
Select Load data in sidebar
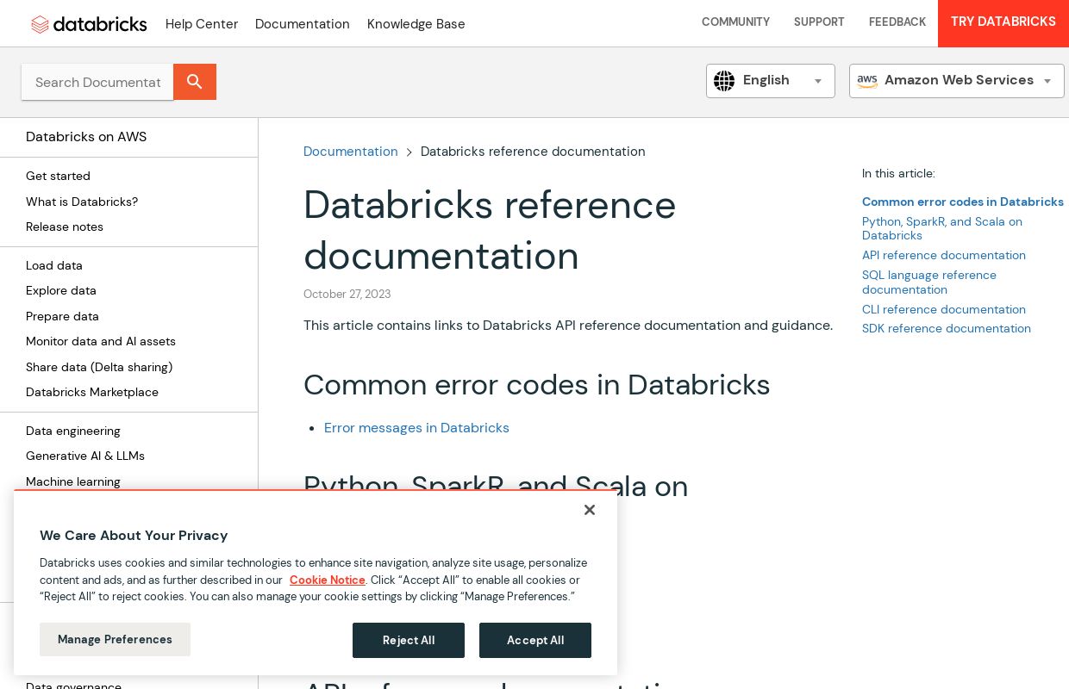(x=54, y=265)
